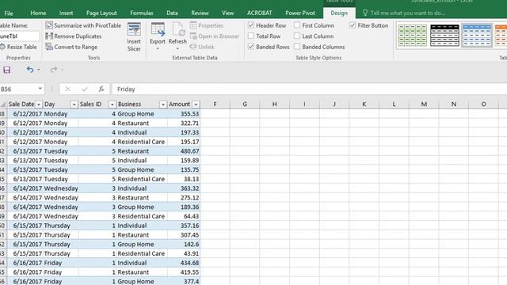Enable the First Column checkbox
The height and width of the screenshot is (285, 507).
[x=297, y=25]
